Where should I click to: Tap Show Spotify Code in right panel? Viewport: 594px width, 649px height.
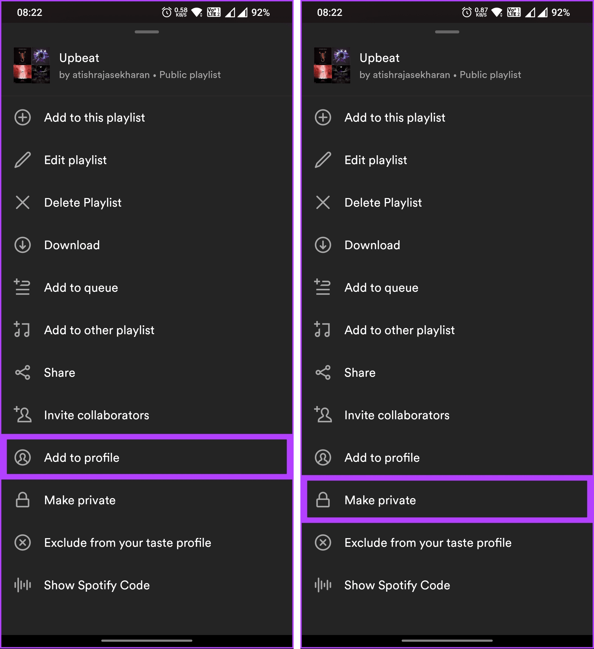pyautogui.click(x=447, y=585)
